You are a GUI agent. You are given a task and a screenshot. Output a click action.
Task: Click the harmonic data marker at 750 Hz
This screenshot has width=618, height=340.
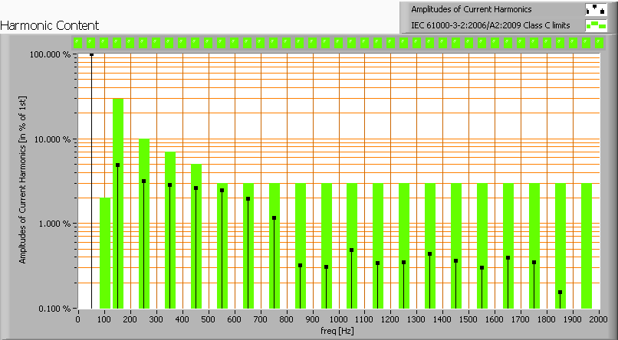274,218
